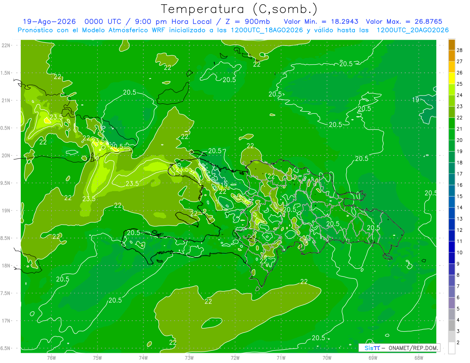Click the 'SisTT – ONAMET/REP.DOM.' credit label
470x363 pixels.
click(399, 348)
